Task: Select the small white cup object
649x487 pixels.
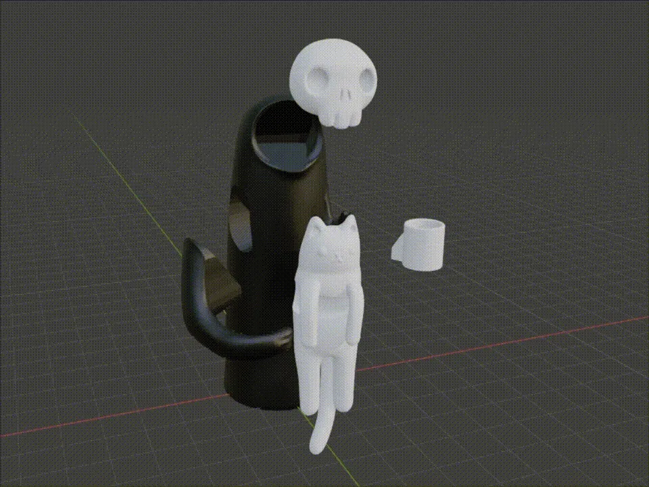Action: pos(419,245)
